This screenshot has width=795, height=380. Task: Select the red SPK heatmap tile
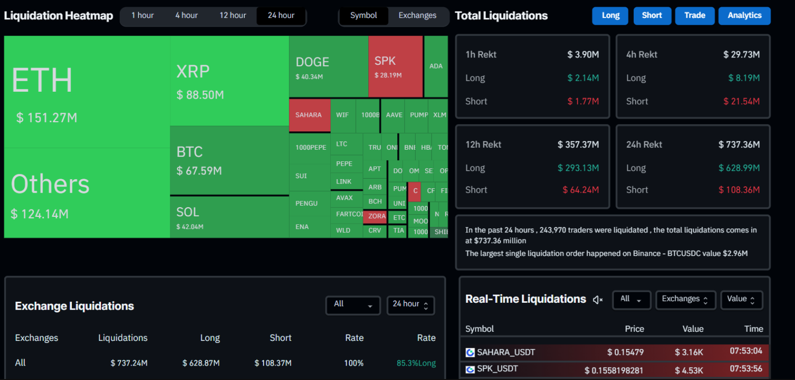pyautogui.click(x=395, y=67)
